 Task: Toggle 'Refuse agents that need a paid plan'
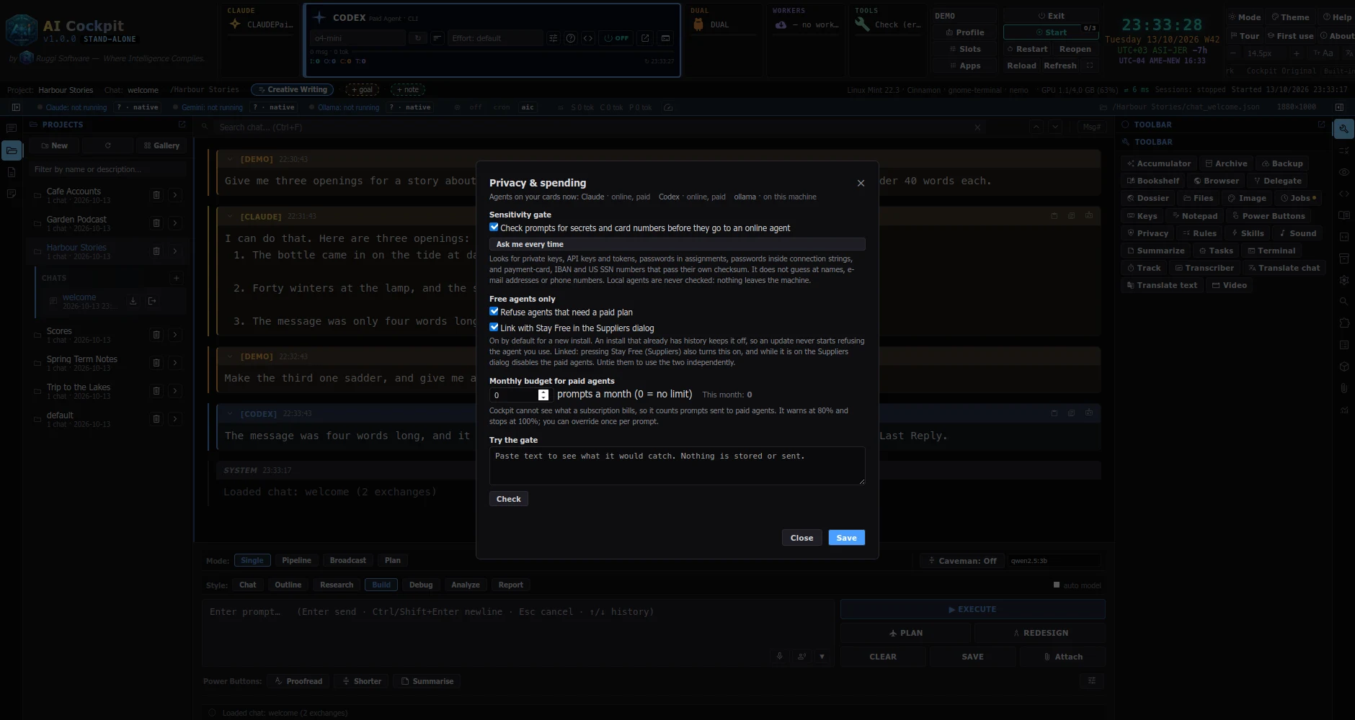(494, 312)
